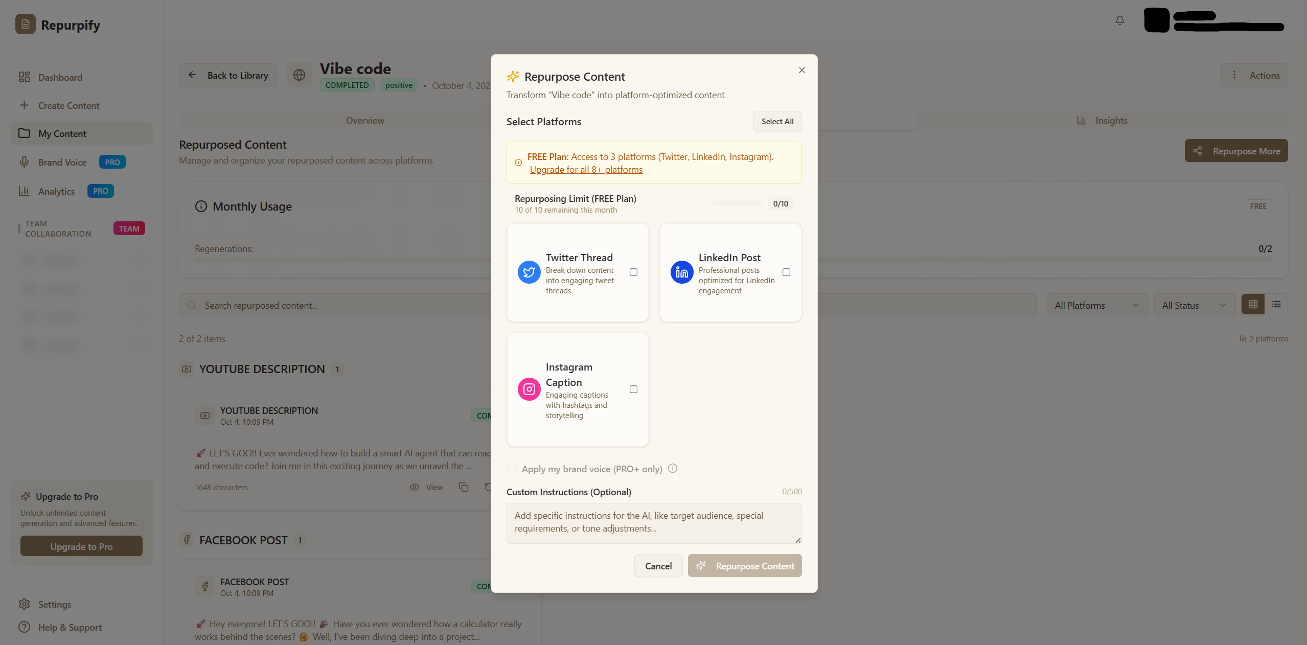
Task: Open the All Platforms dropdown
Action: click(x=1097, y=305)
